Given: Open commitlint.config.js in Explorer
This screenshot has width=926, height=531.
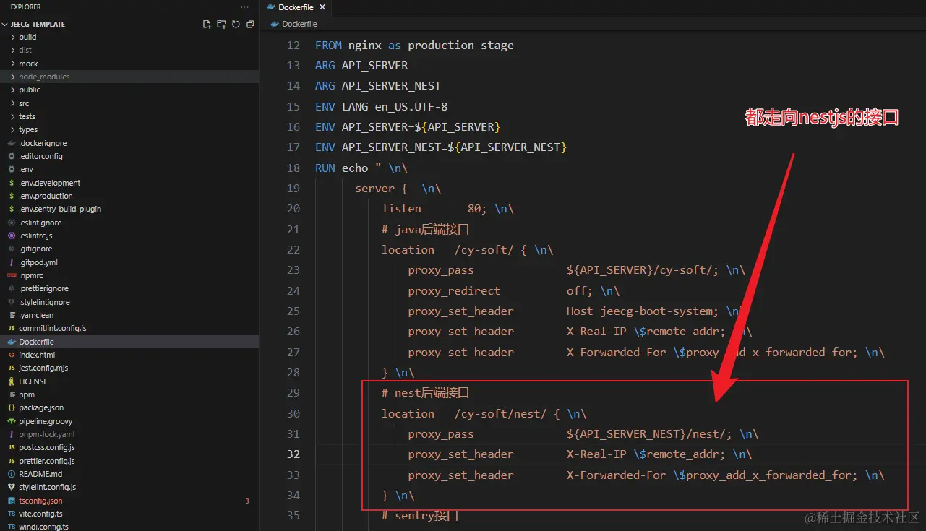Looking at the screenshot, I should [129, 328].
